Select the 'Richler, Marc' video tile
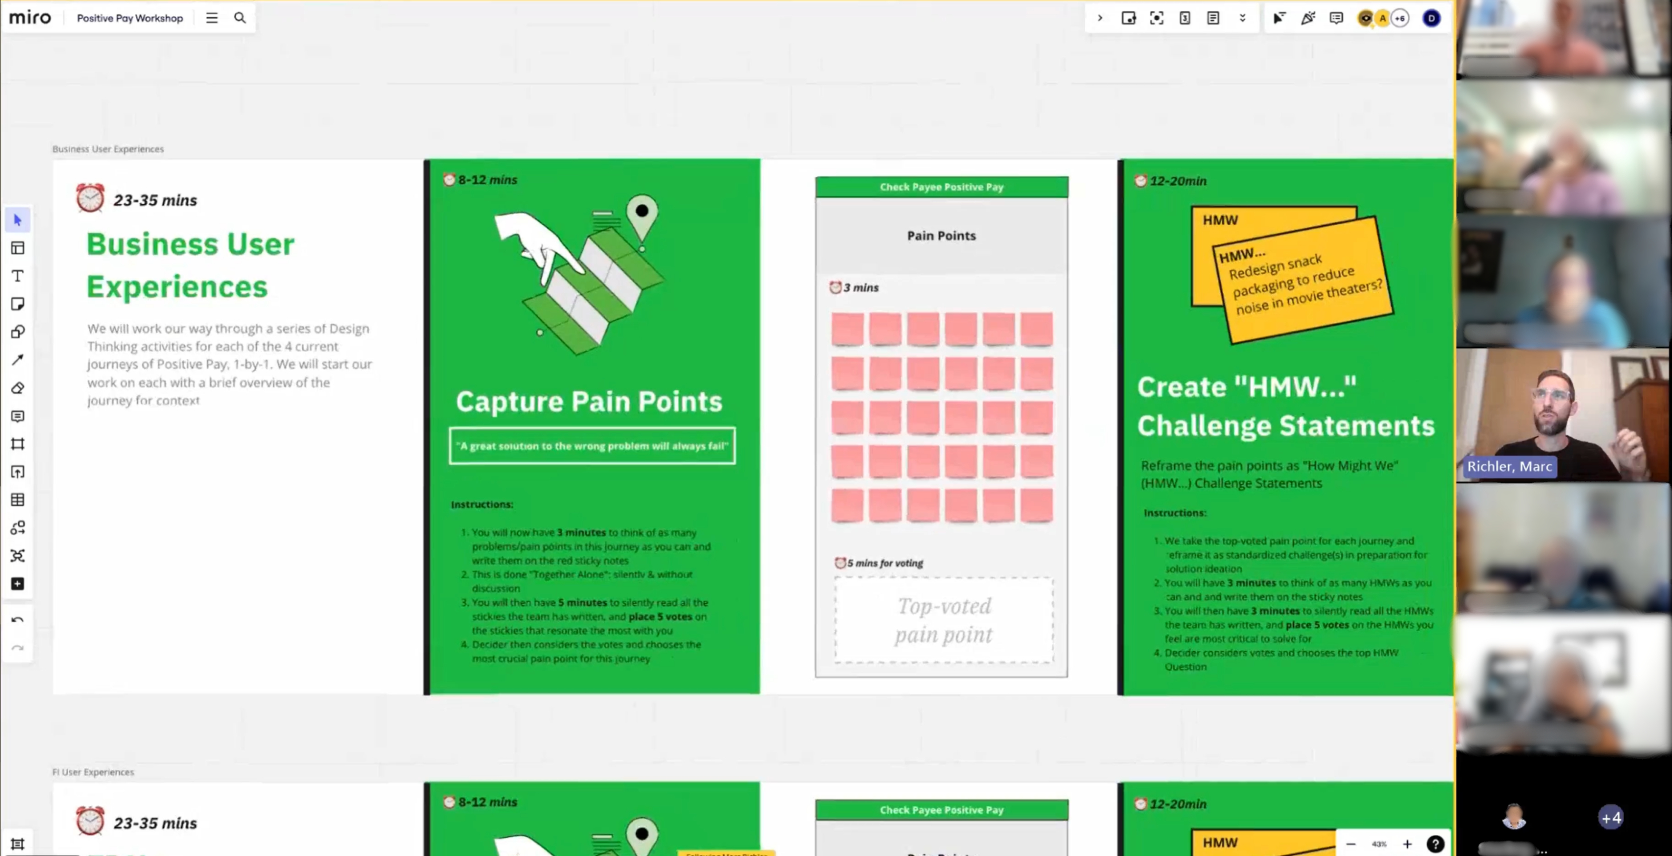1672x856 pixels. [1563, 415]
